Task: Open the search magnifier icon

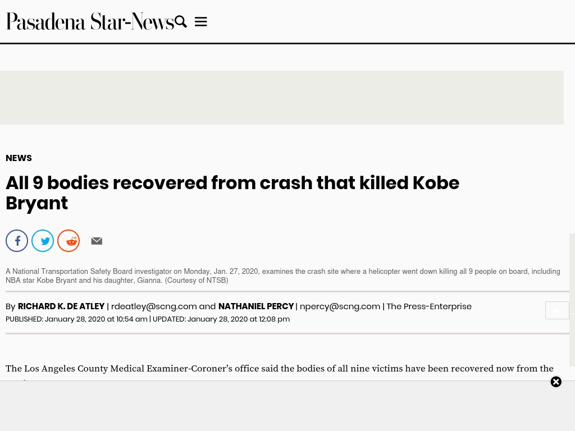Action: (181, 22)
